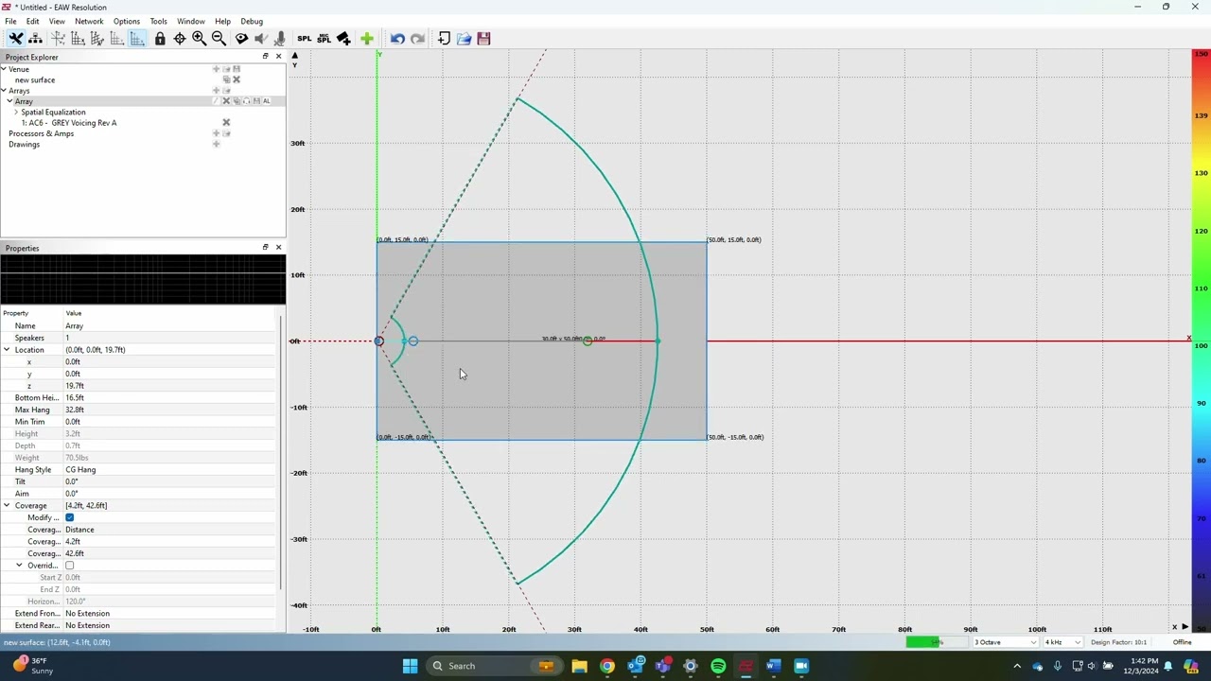Screen dimensions: 1211x681
Task: Delete Array with its X icon
Action: point(226,101)
